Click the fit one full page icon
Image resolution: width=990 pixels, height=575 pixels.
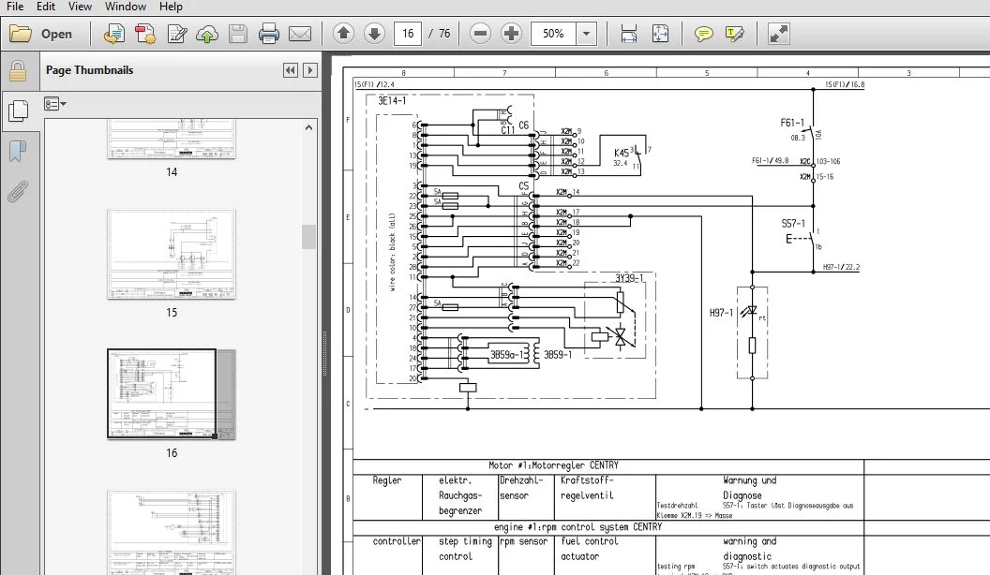[x=660, y=34]
